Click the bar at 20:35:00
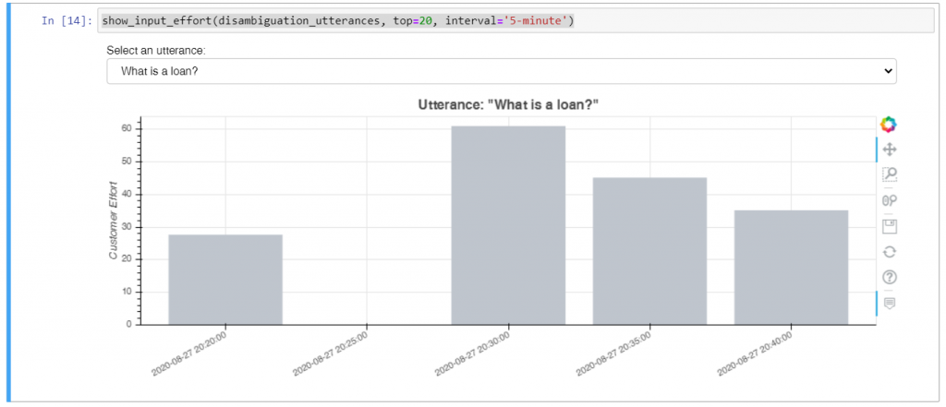Image resolution: width=946 pixels, height=407 pixels. (x=649, y=251)
